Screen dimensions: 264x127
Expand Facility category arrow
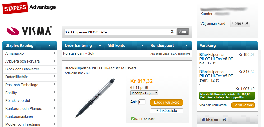[54, 92]
